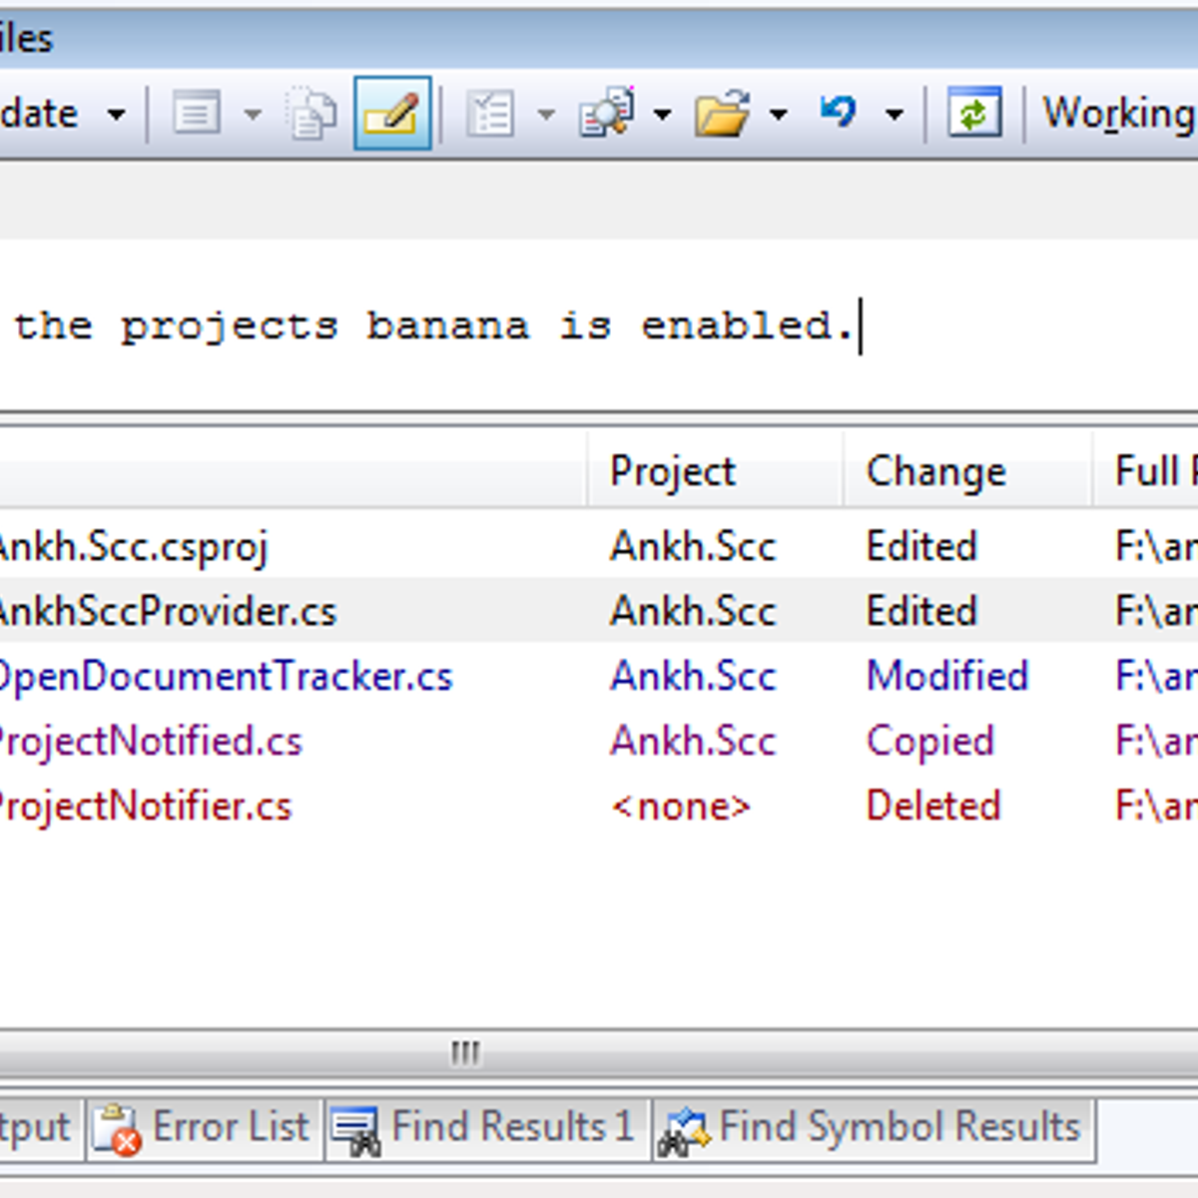This screenshot has height=1198, width=1198.
Task: Click the copy documents toolbar icon
Action: click(x=311, y=114)
